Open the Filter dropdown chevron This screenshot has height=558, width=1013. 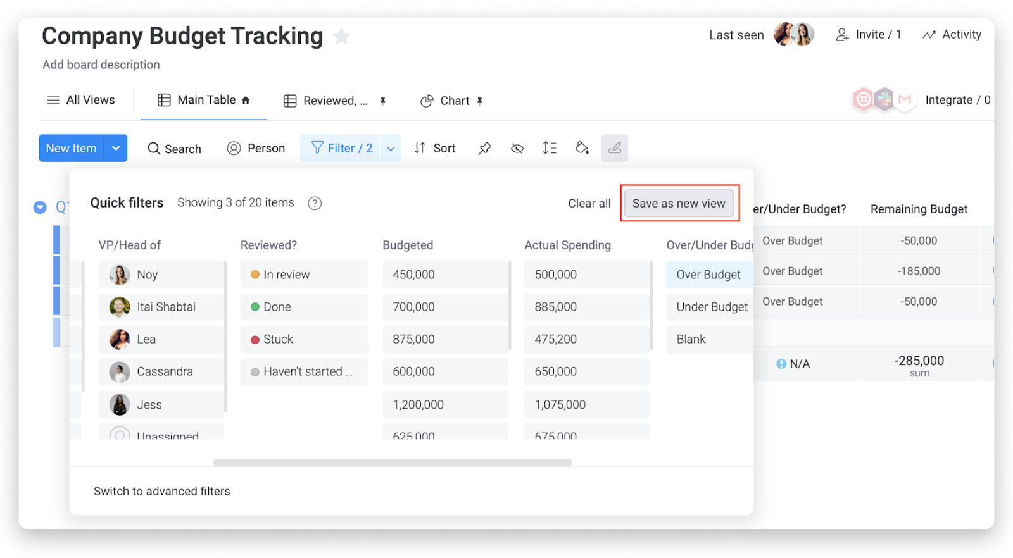[x=391, y=149]
